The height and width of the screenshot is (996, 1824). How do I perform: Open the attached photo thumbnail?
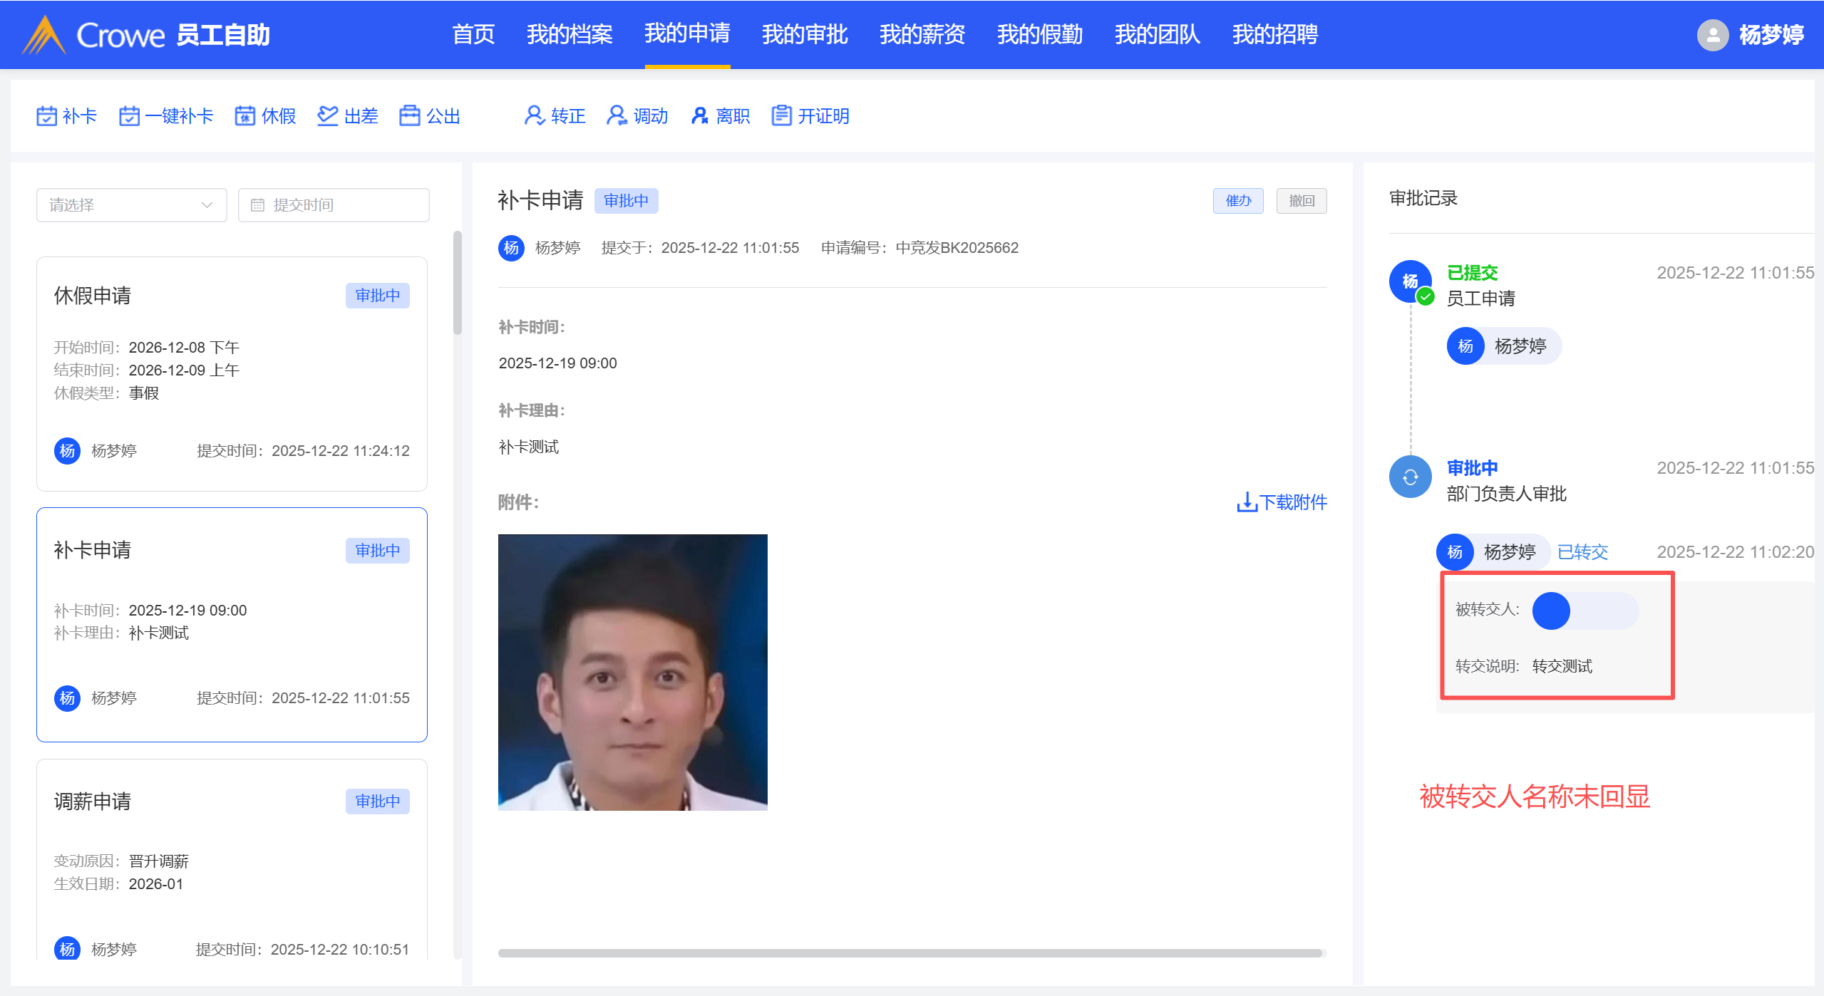coord(632,672)
